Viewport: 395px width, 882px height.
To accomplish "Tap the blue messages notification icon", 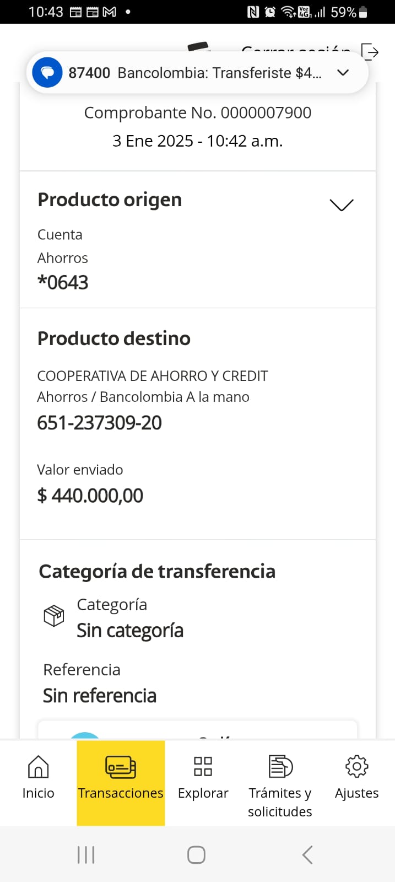I will pyautogui.click(x=47, y=73).
